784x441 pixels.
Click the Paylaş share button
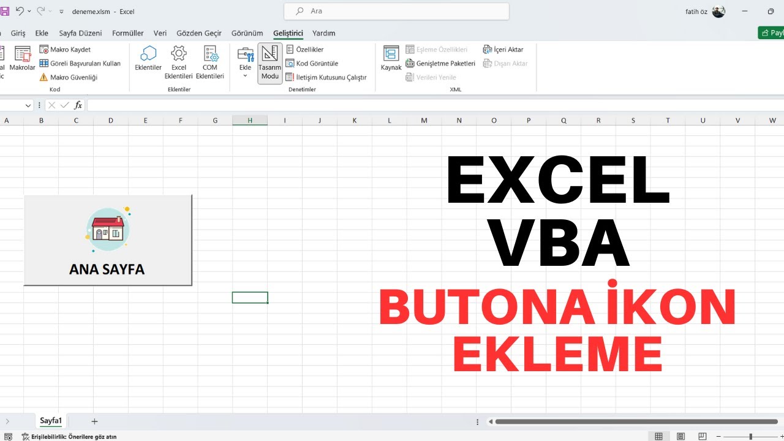771,33
